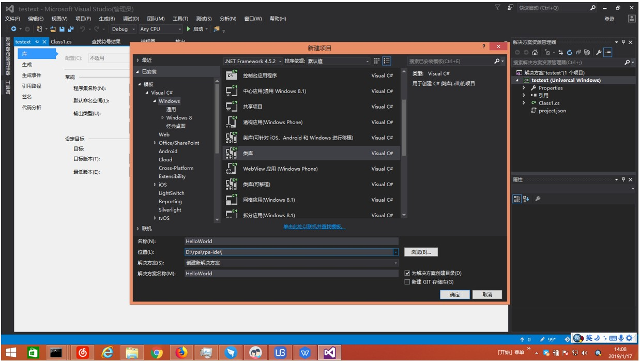Click the pending changes filter clock icon
The width and height of the screenshot is (640, 361).
[x=548, y=52]
